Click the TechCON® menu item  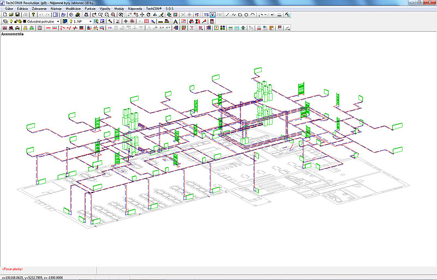pyautogui.click(x=155, y=9)
